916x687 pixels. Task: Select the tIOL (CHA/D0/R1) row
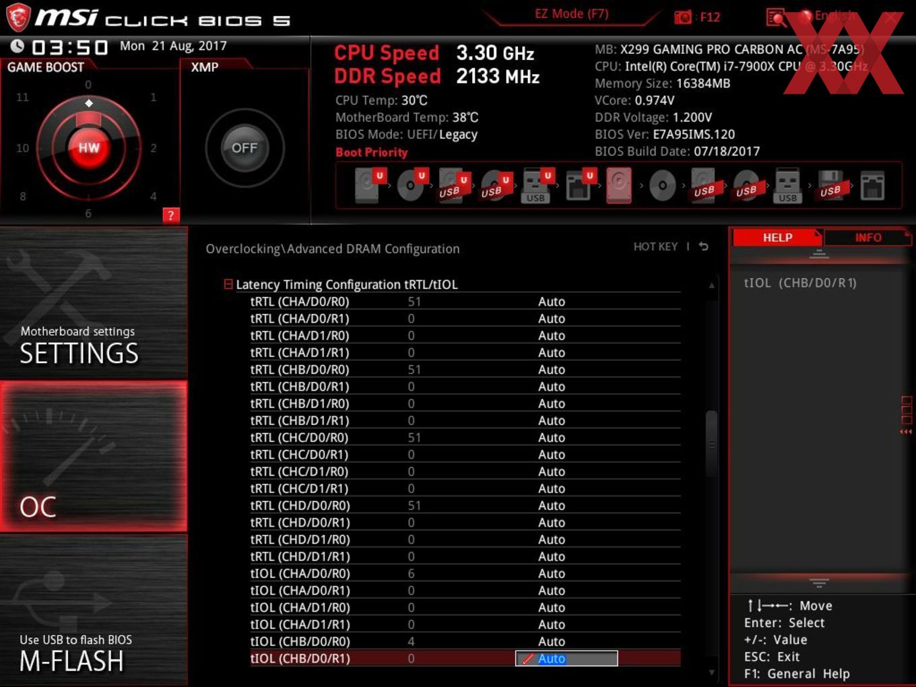point(465,591)
